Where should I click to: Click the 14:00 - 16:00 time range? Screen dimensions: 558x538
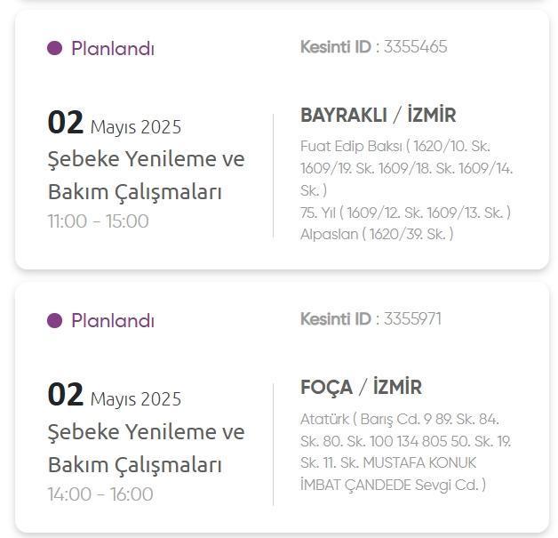[100, 494]
